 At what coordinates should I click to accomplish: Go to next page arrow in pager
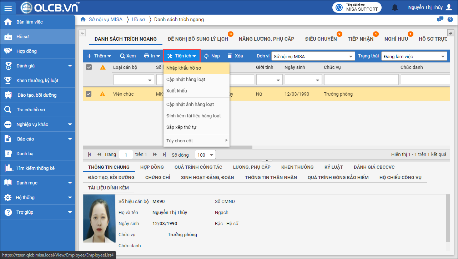(155, 154)
